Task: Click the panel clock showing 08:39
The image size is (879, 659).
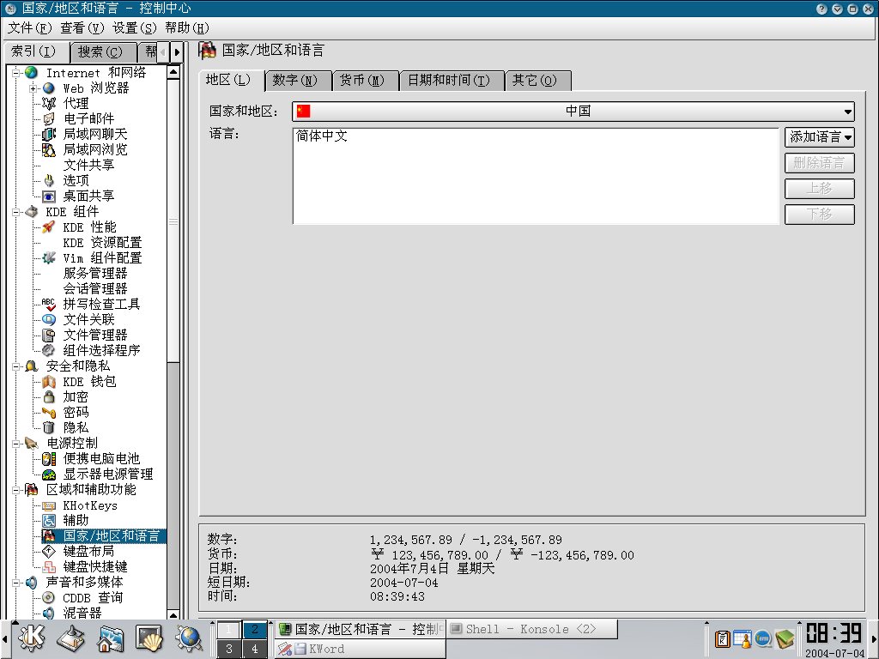Action: point(834,634)
